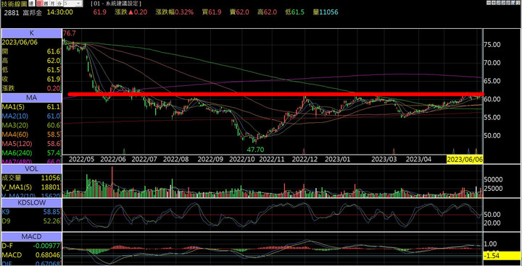The image size is (522, 266).
Task: Click the K9 indicator value row
Action: [x=32, y=212]
